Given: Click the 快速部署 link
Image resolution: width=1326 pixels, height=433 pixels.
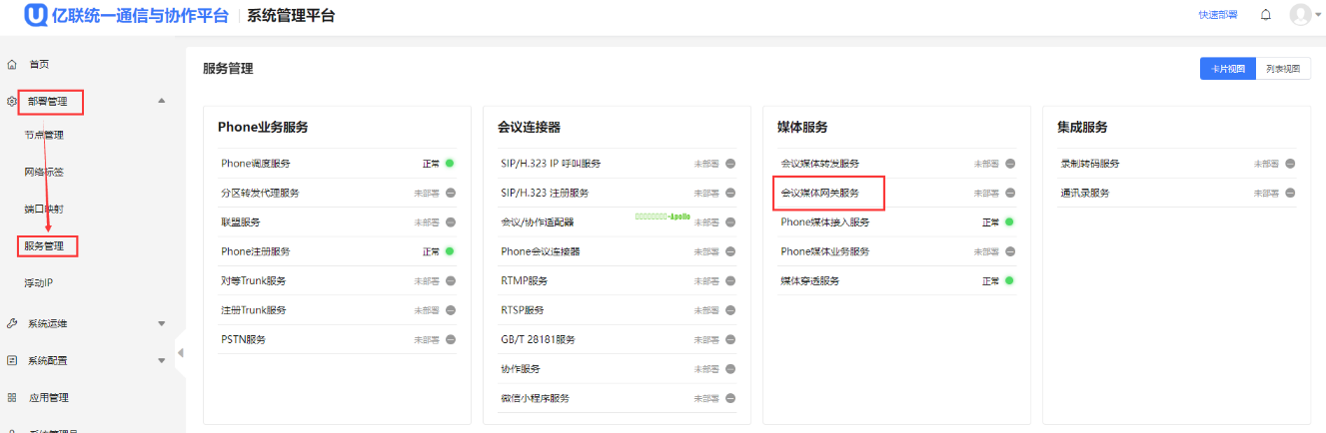Looking at the screenshot, I should [1217, 15].
